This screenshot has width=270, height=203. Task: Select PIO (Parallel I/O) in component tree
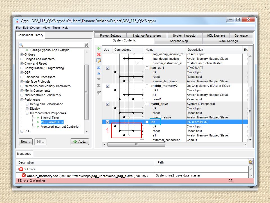(x=52, y=122)
